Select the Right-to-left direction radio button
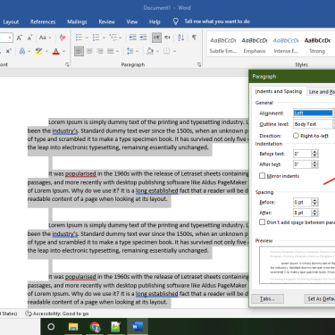The image size is (335, 335). (296, 136)
